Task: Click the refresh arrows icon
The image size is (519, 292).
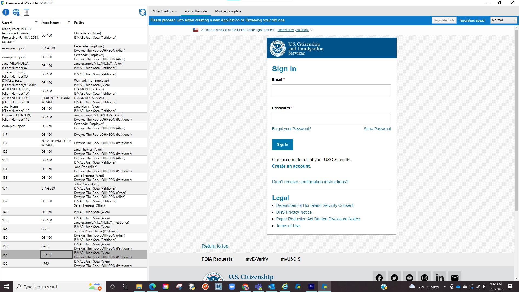Action: [142, 12]
